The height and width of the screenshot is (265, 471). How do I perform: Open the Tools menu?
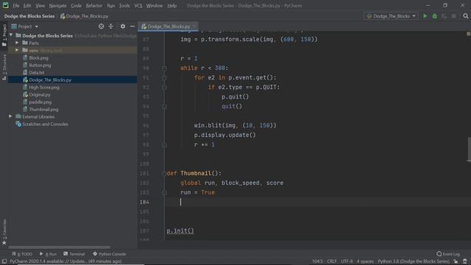124,6
